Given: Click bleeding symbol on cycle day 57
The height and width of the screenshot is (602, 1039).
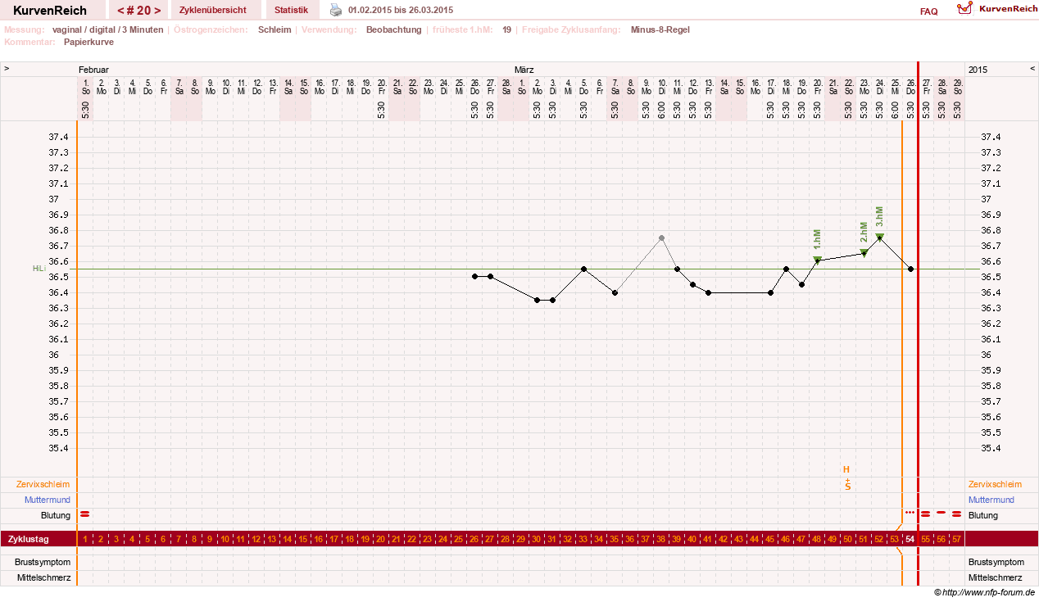Looking at the screenshot, I should click(956, 514).
